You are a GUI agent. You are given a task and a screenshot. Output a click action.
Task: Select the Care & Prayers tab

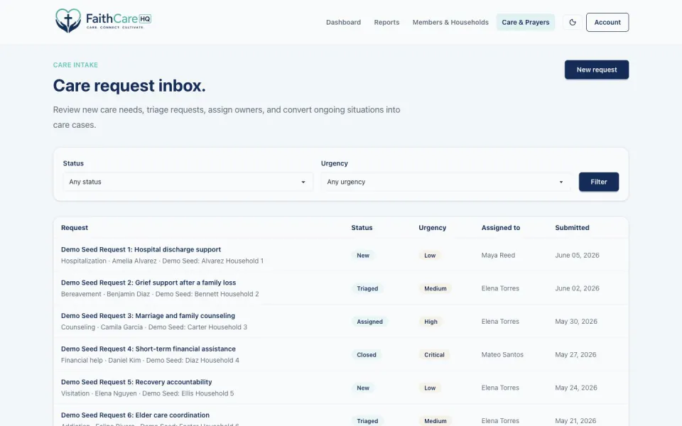(526, 22)
